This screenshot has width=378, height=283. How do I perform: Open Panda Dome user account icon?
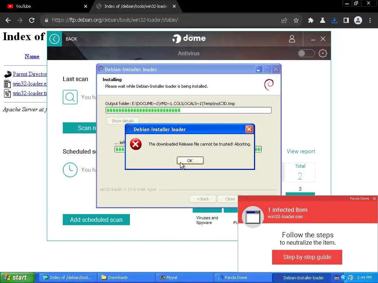pos(292,39)
